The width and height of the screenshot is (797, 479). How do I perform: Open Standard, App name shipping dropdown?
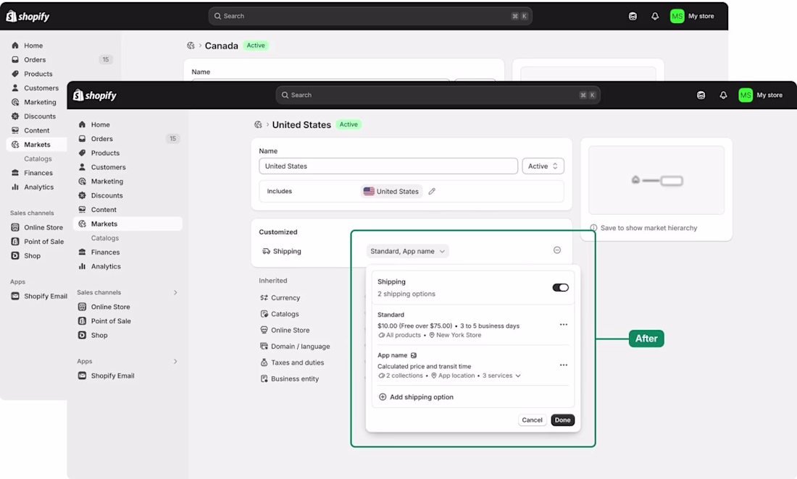[408, 251]
